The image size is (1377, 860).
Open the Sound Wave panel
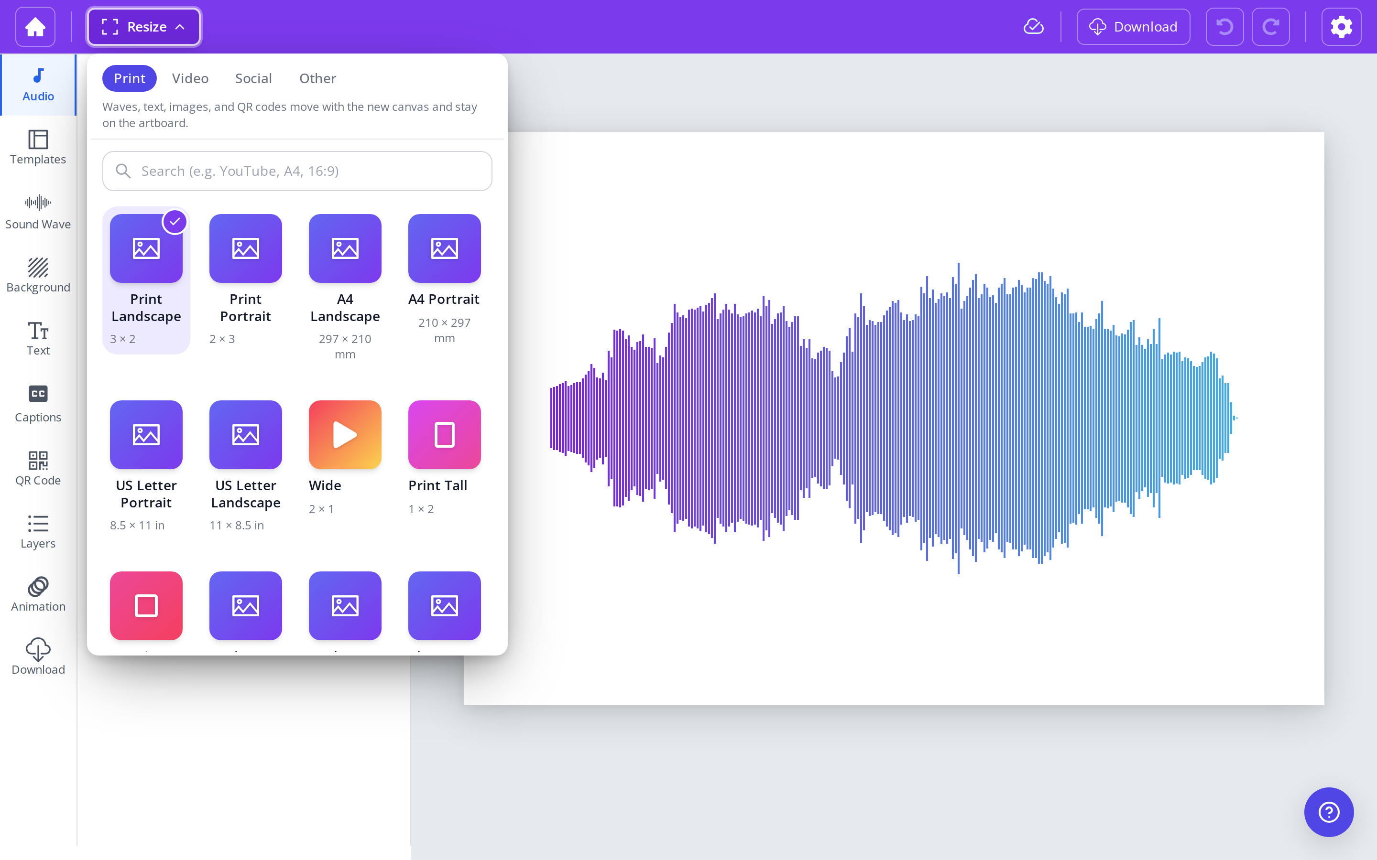tap(38, 212)
